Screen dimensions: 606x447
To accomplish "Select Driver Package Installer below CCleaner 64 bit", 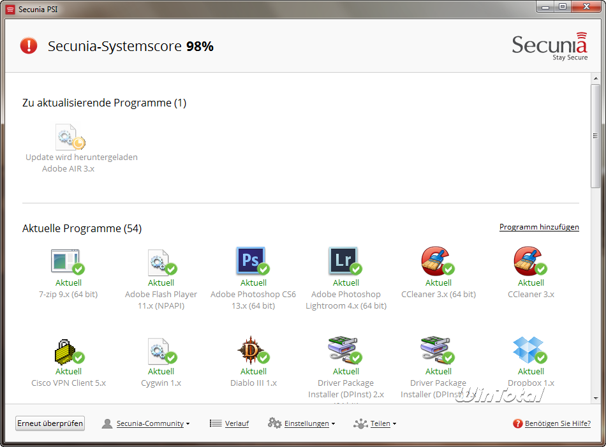I will (438, 350).
